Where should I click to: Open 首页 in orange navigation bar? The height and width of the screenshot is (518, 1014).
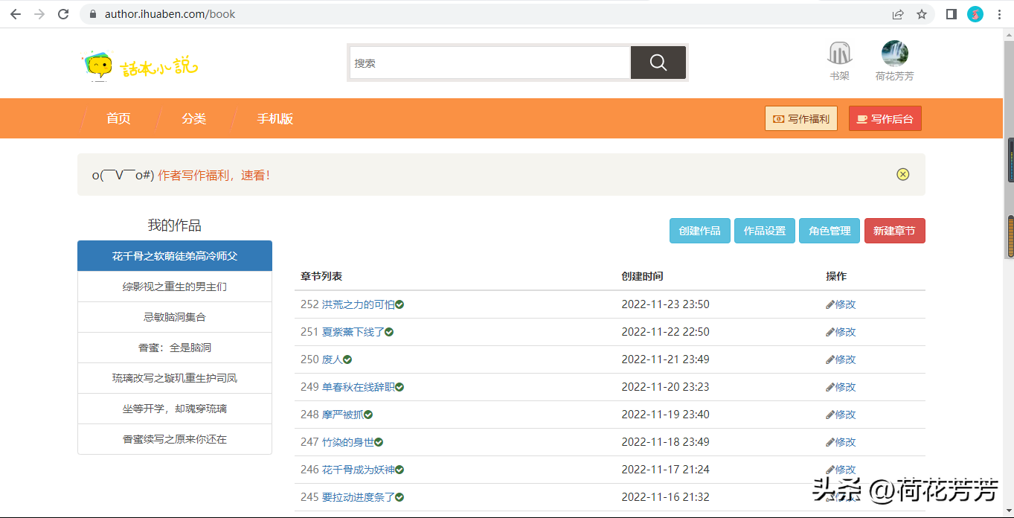tap(118, 118)
